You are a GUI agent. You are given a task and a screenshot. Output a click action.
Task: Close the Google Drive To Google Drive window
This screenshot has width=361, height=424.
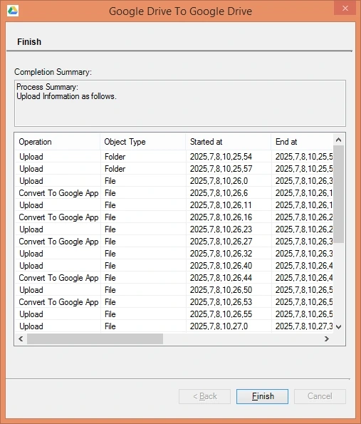click(x=345, y=9)
